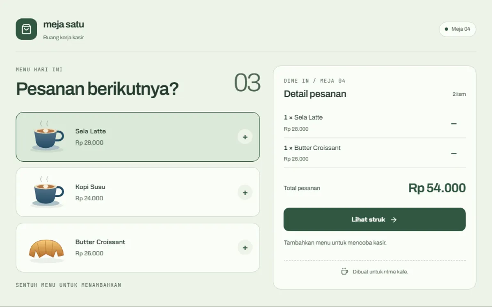Click the 'Rp 24.000' price of Kopi Susu
Viewport: 492px width, 307px height.
coord(89,199)
